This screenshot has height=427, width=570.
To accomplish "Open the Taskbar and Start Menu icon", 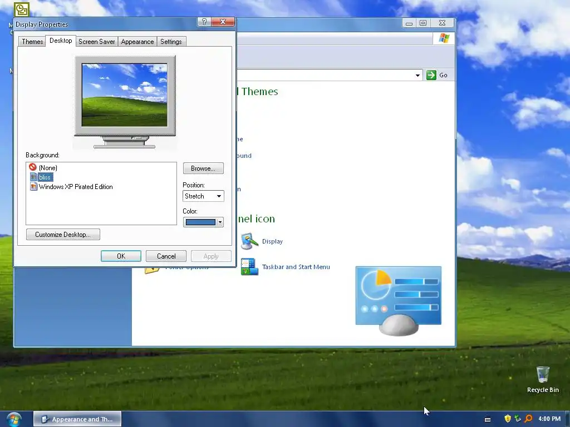I will (x=249, y=267).
